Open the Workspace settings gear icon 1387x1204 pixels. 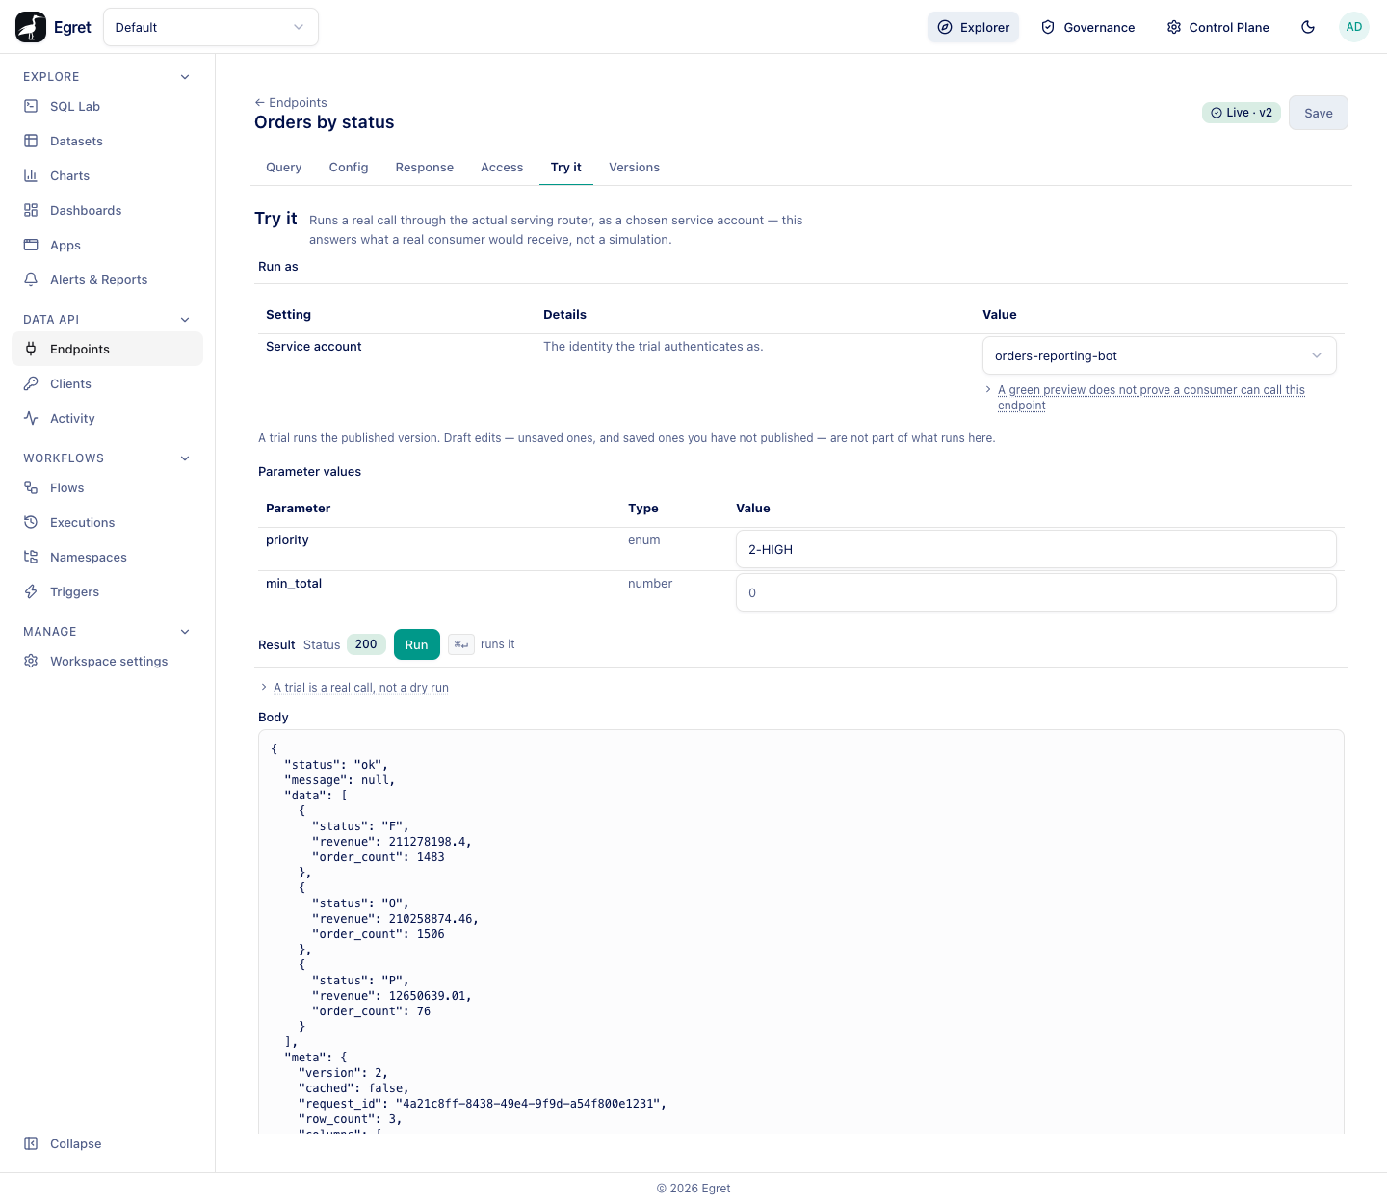coord(31,661)
